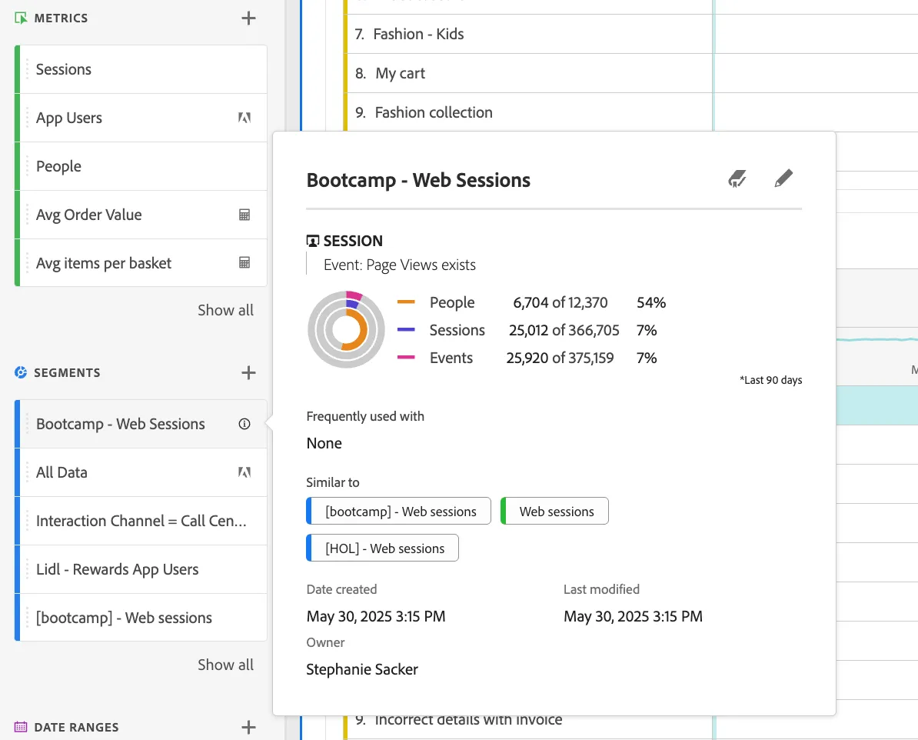Select the Bootcamp - Web Sessions segment row
The image size is (918, 740).
[x=141, y=424]
